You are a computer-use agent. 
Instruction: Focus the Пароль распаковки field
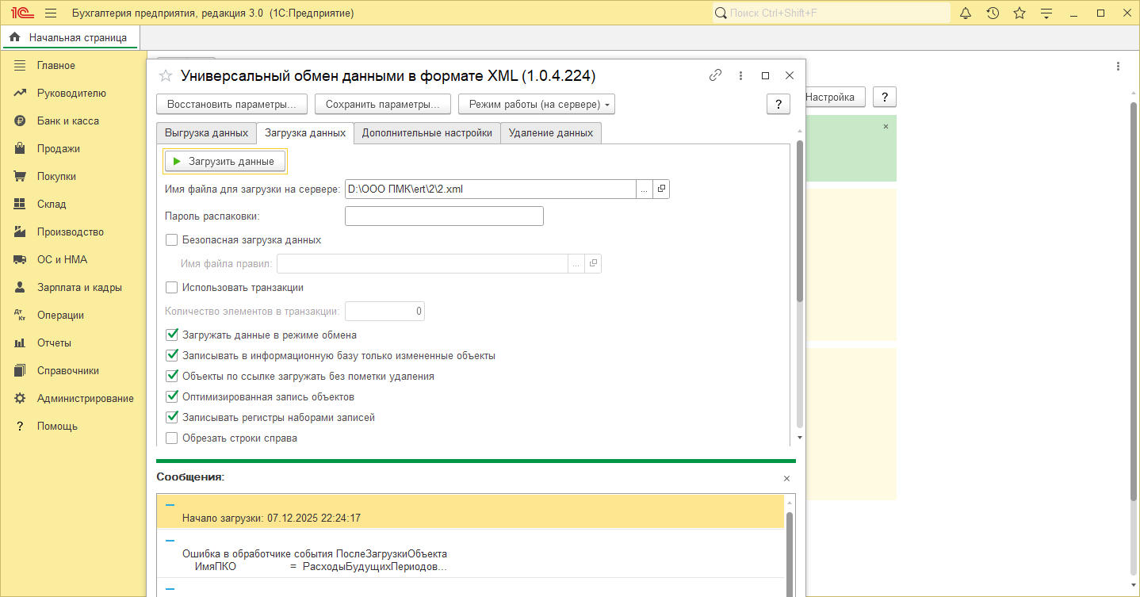point(444,216)
